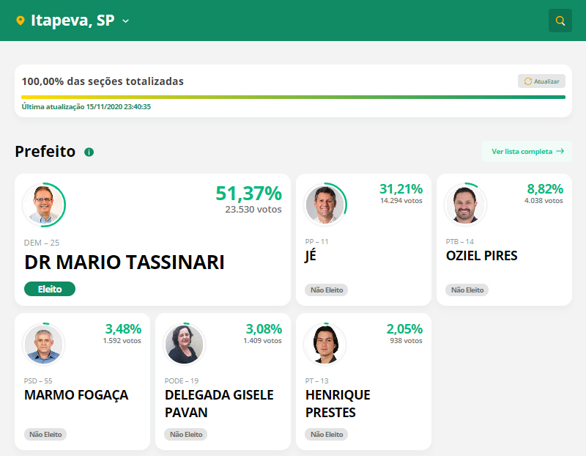Click the 3,08% percentage
The height and width of the screenshot is (456, 586).
[x=264, y=329]
